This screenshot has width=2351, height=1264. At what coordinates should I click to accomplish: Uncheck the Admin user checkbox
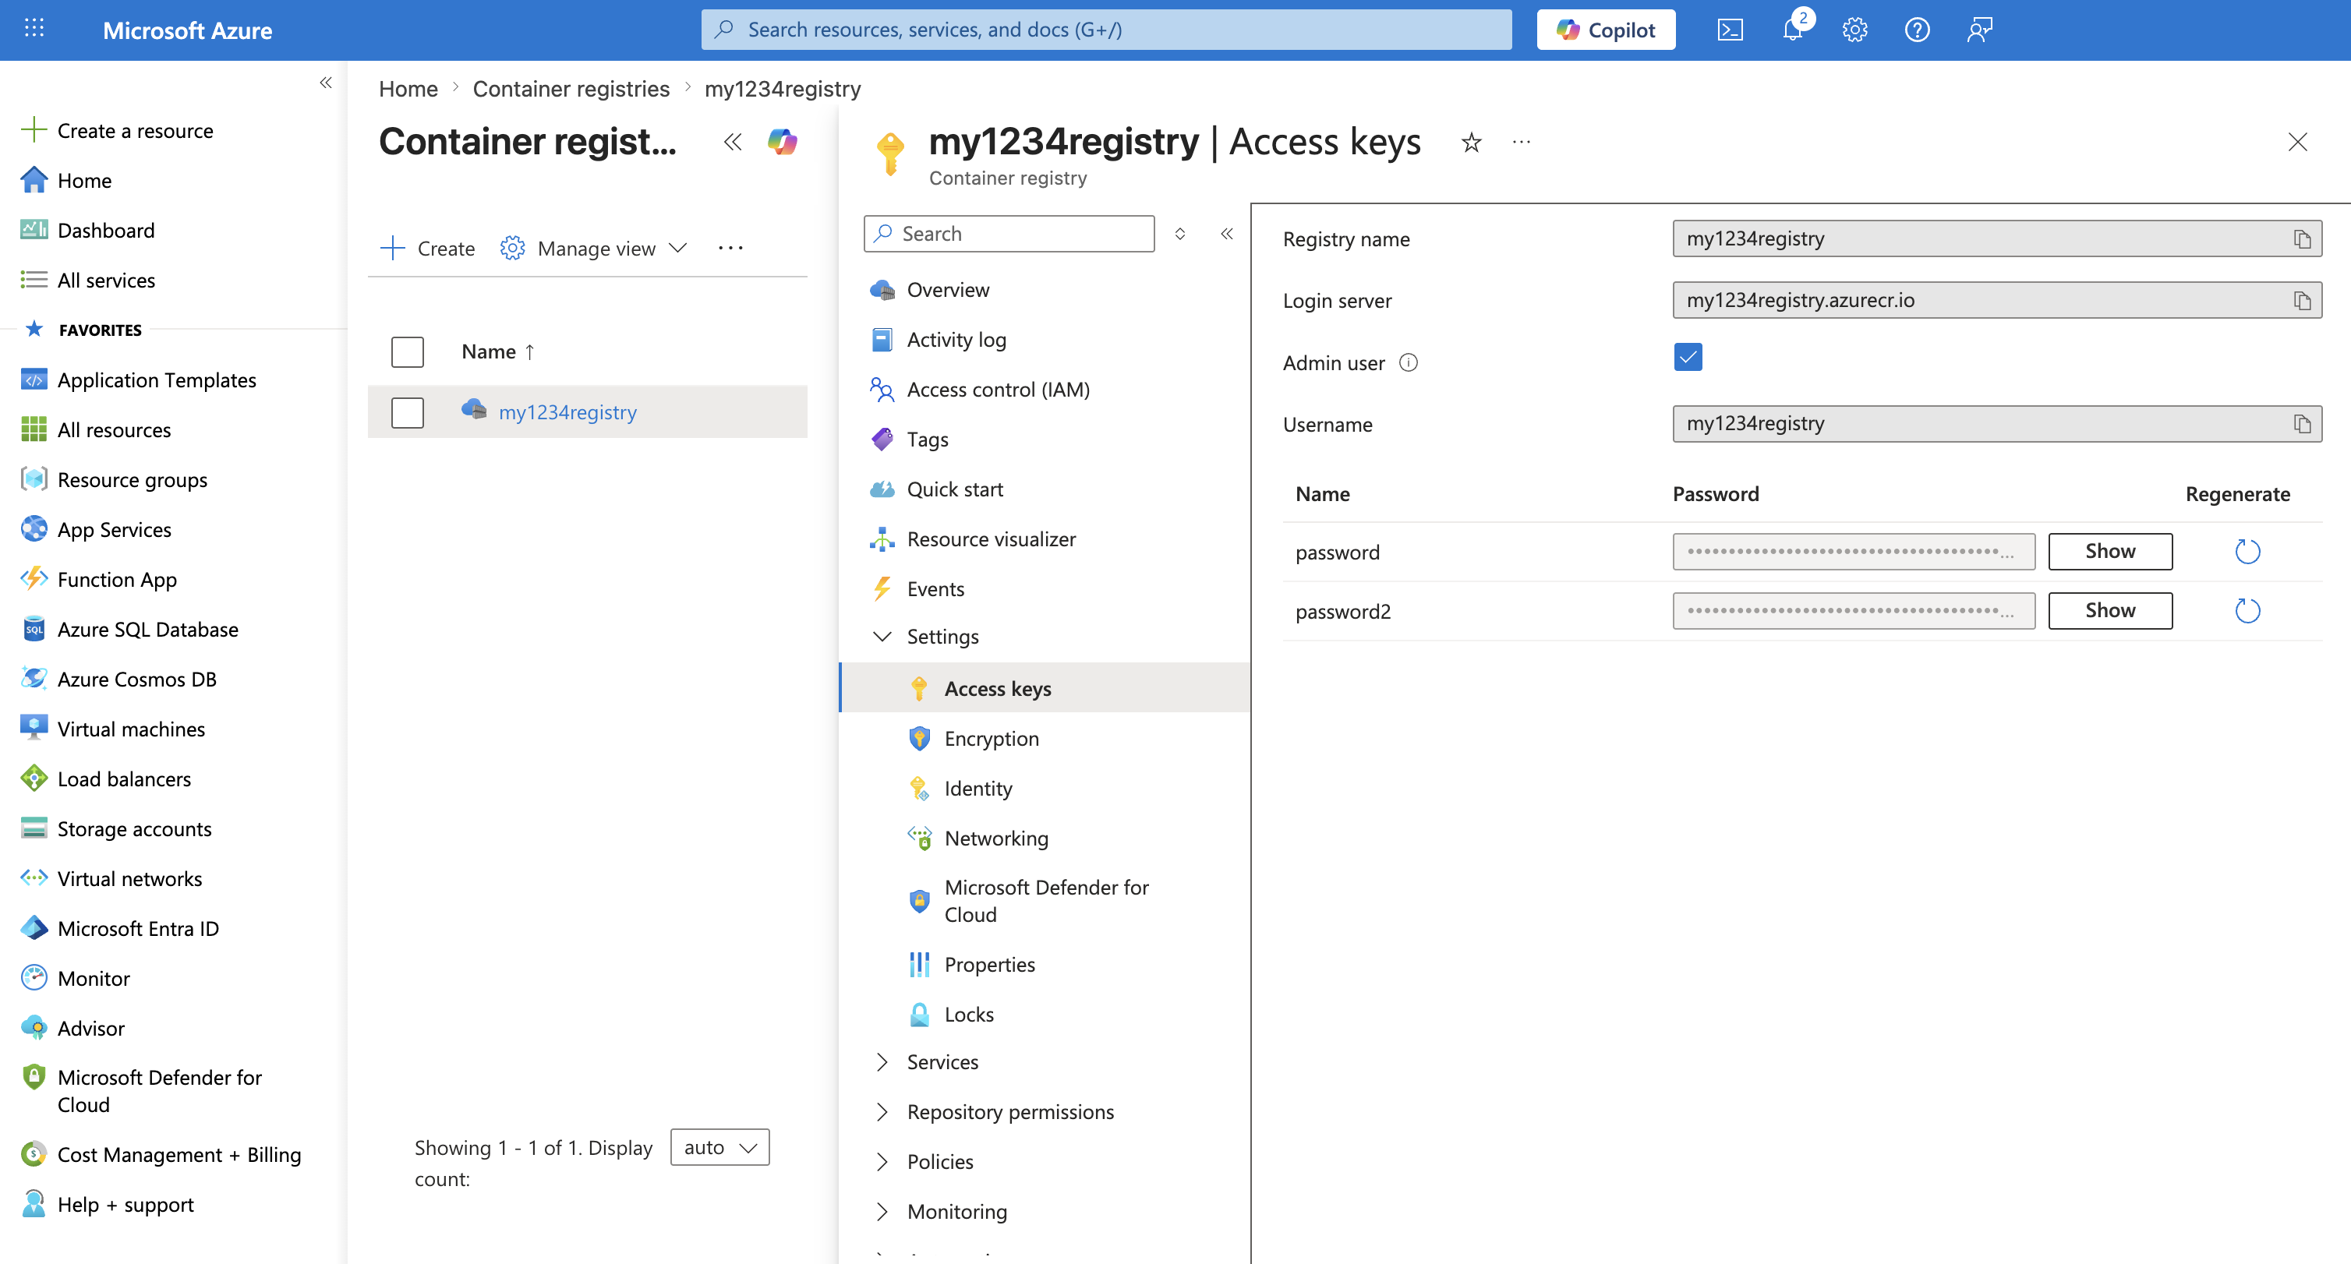coord(1688,357)
